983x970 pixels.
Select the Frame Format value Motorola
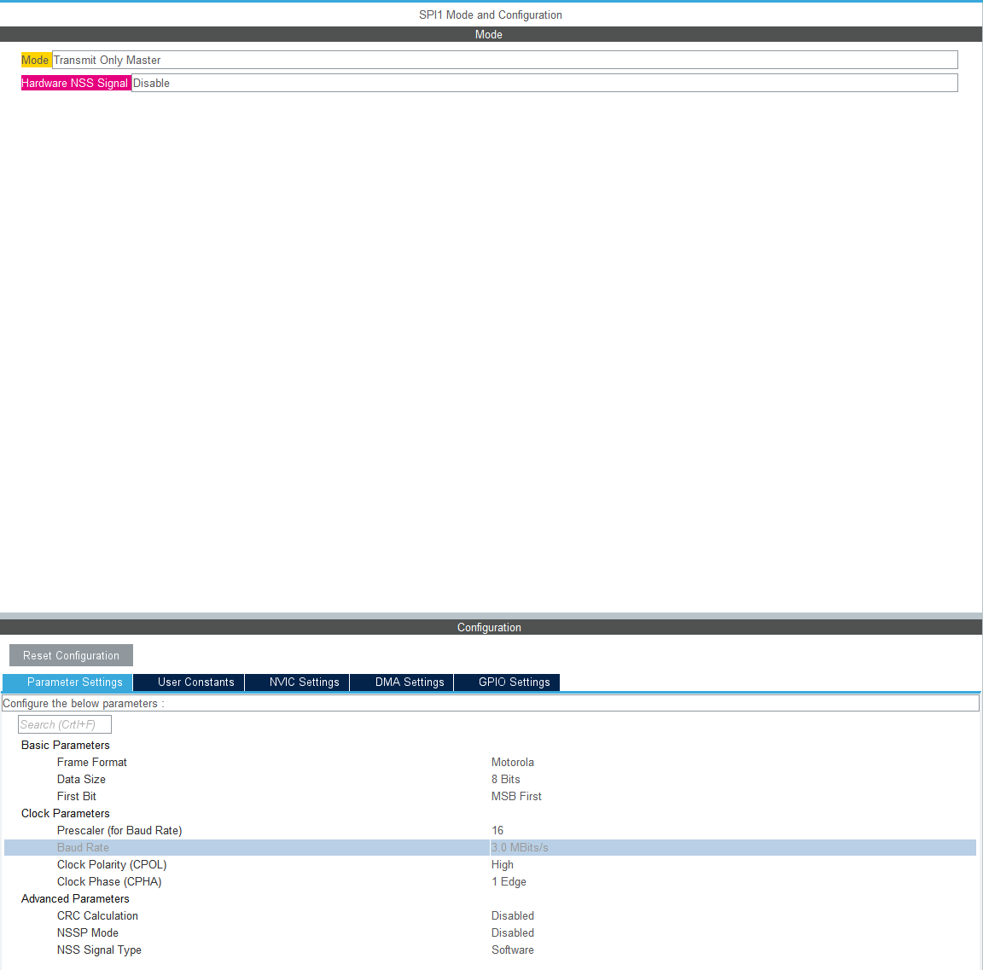pyautogui.click(x=513, y=762)
